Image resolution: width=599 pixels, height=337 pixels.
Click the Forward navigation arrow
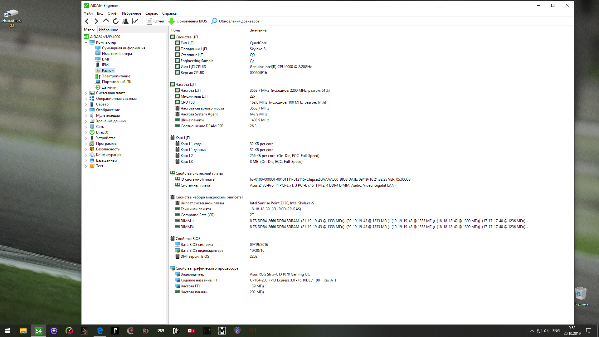[96, 21]
